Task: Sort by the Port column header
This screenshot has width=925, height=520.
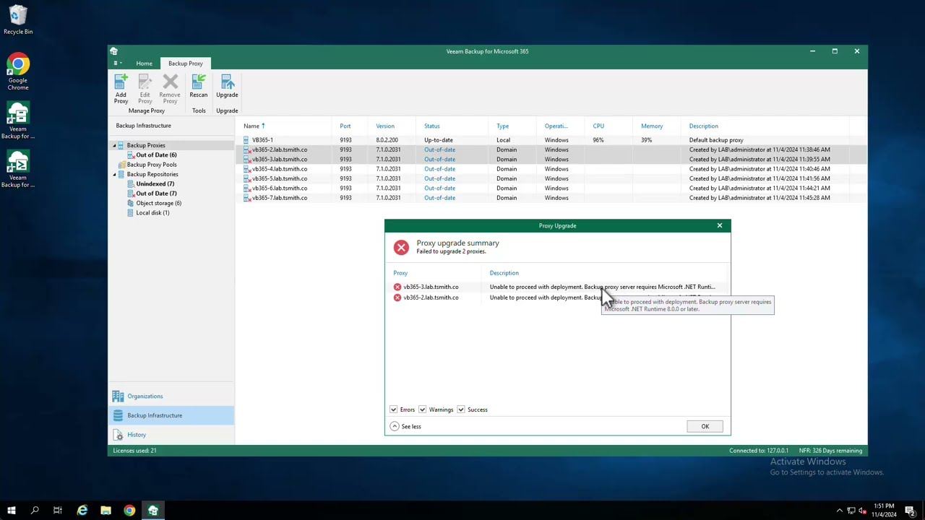Action: coord(345,126)
